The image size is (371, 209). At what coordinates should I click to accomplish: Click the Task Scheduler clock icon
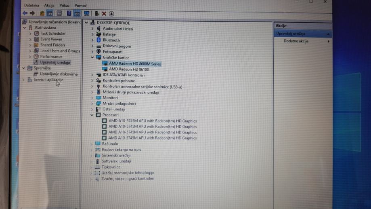(36, 34)
